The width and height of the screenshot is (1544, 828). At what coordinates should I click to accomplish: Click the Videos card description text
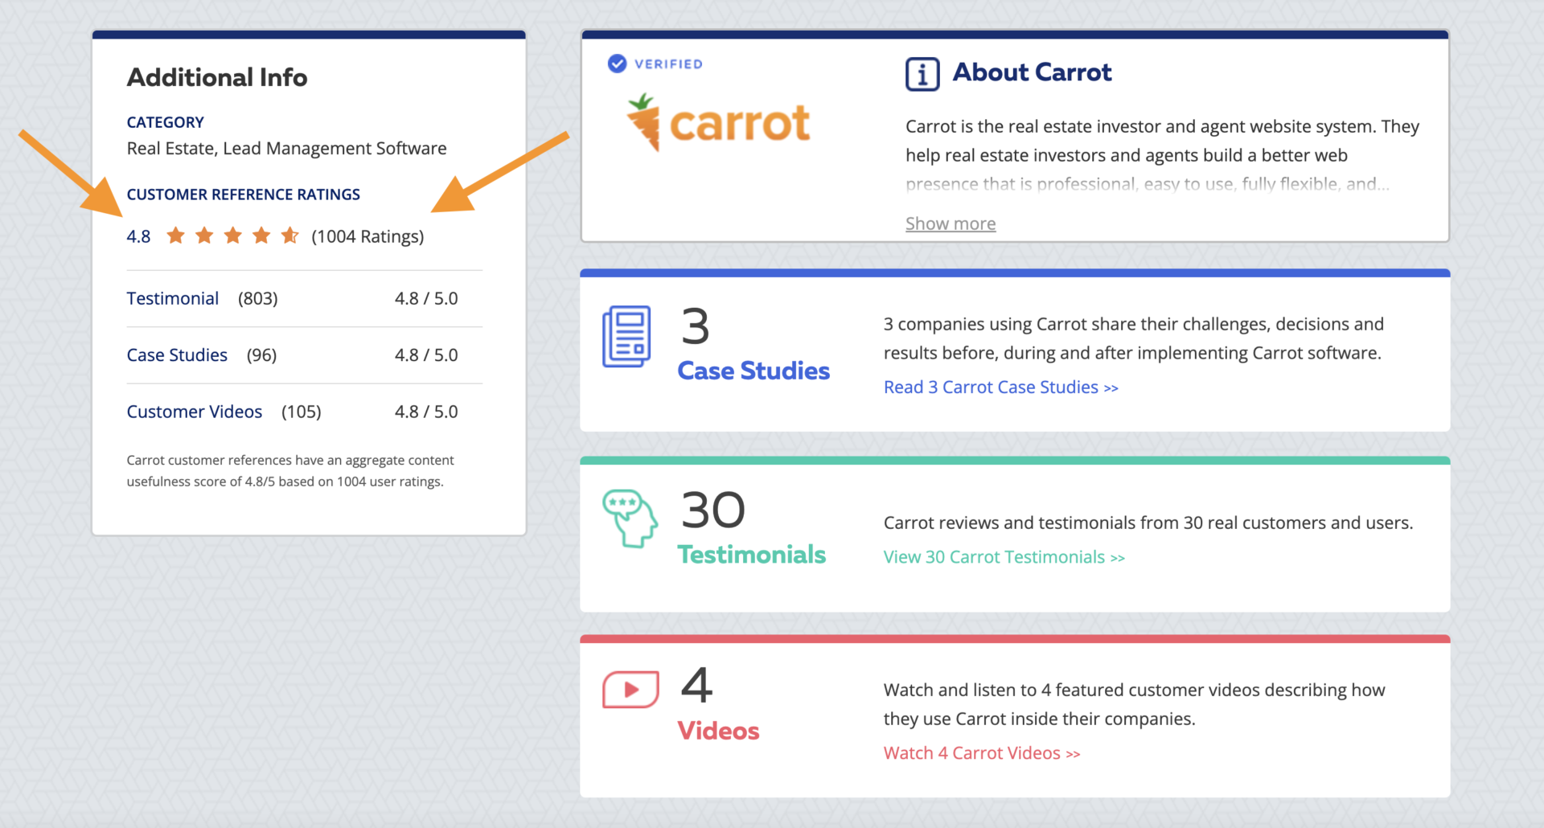1135,704
